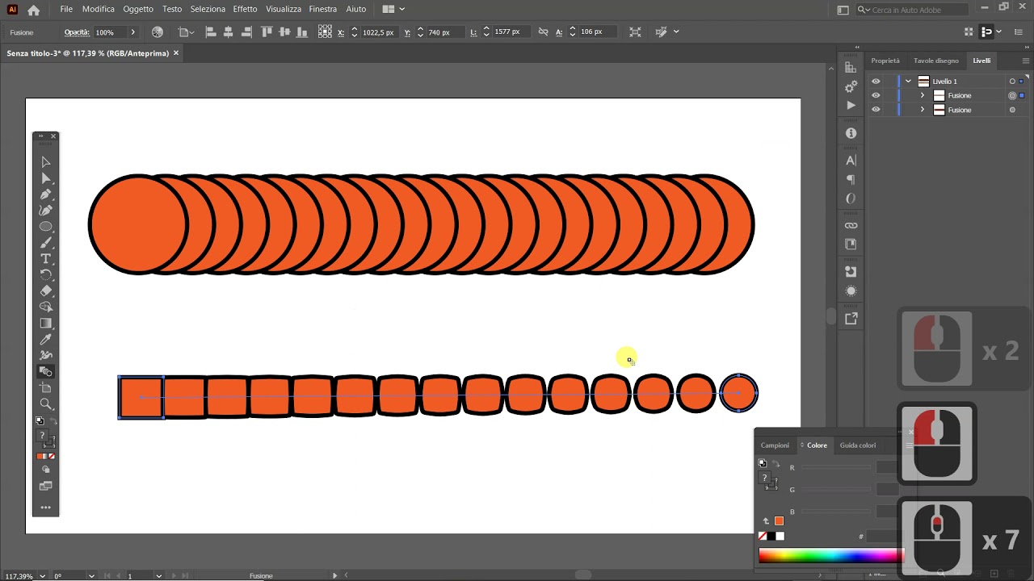Expand the first Fusione sublayer
The width and height of the screenshot is (1034, 581).
(x=923, y=95)
